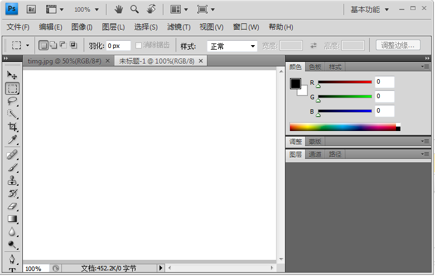Open the 窗口(W) menu

click(x=246, y=27)
